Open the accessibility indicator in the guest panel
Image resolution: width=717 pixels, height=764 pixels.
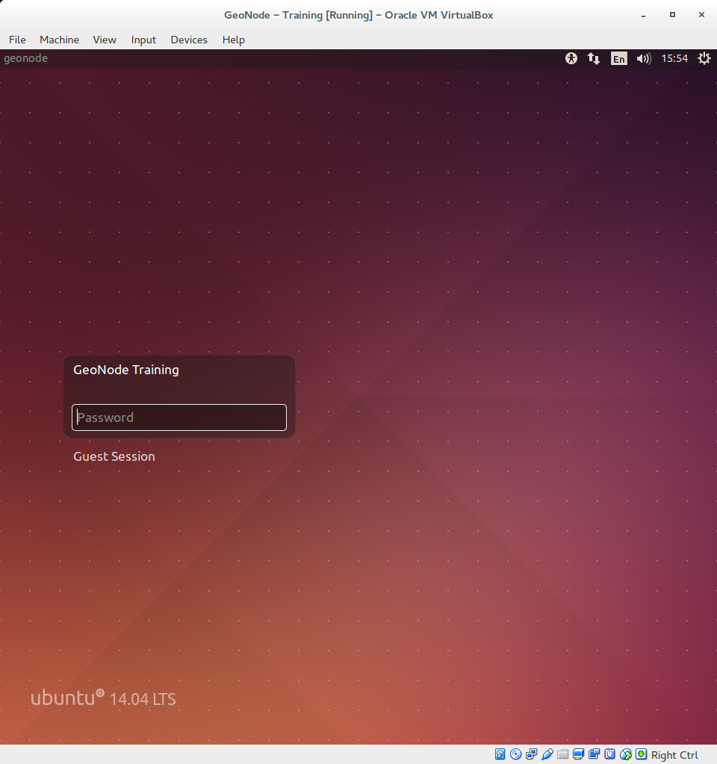[x=571, y=58]
